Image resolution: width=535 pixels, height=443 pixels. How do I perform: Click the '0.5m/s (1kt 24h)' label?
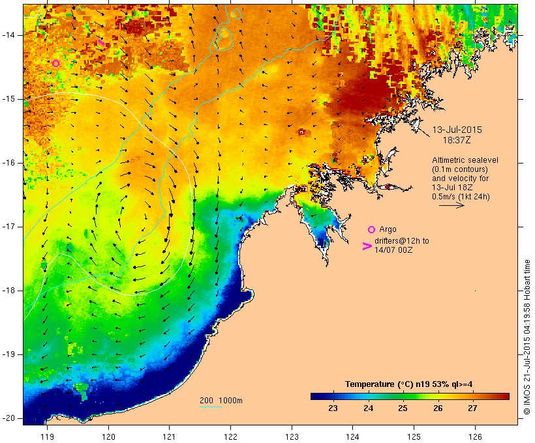pos(461,197)
